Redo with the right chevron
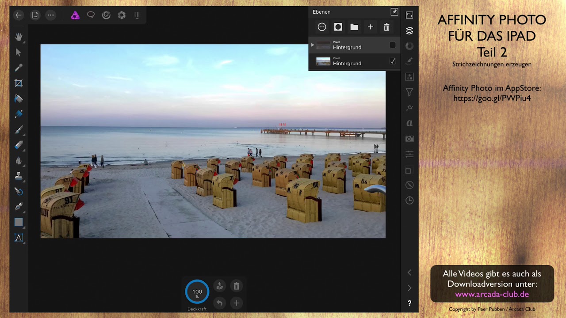566x318 pixels. 409,288
